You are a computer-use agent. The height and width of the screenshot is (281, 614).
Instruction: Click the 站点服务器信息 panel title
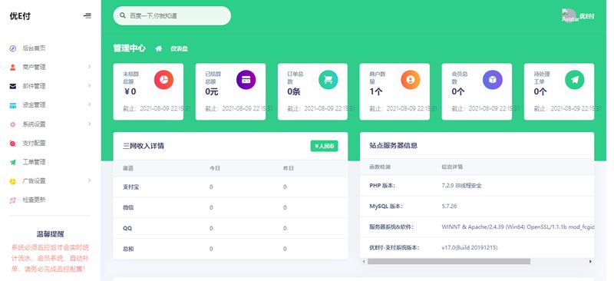tap(393, 145)
